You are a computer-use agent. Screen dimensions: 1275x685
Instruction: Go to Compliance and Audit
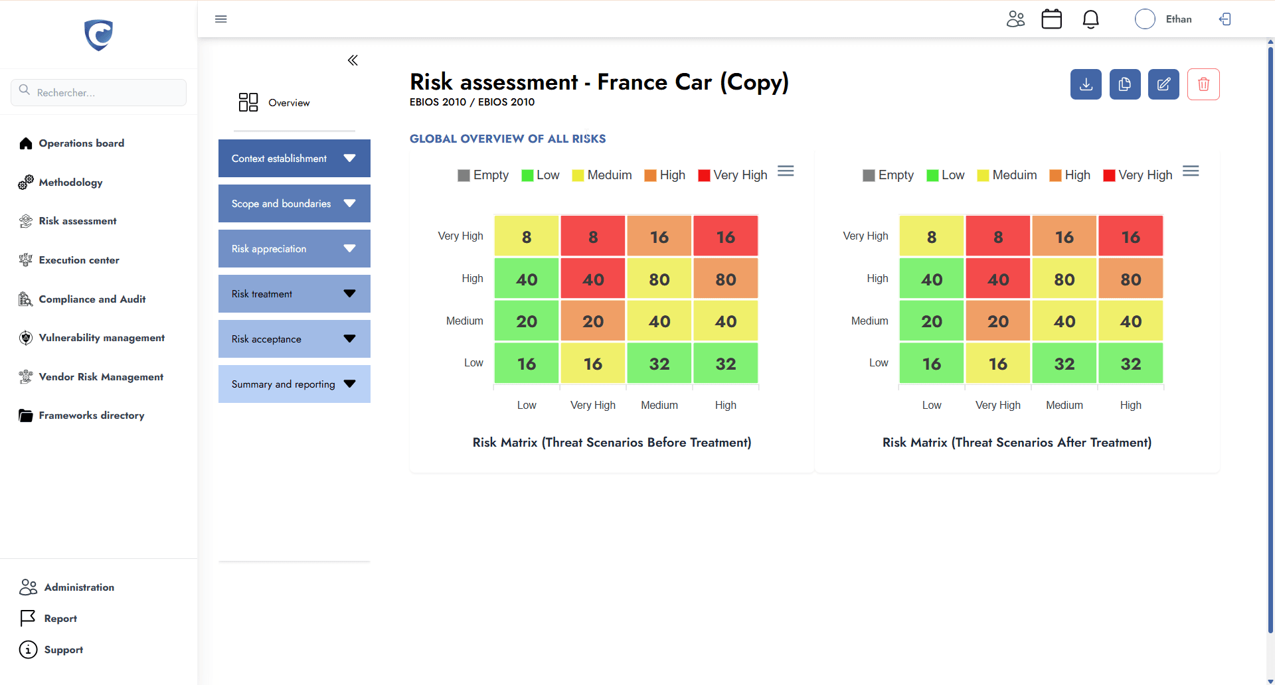point(92,299)
